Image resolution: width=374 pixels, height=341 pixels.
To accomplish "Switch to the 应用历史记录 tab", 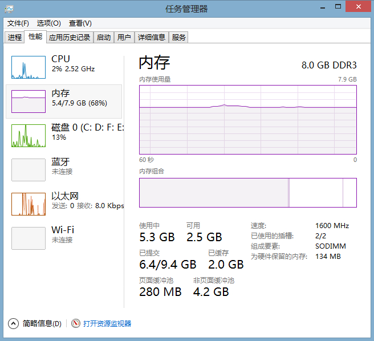I will click(70, 38).
